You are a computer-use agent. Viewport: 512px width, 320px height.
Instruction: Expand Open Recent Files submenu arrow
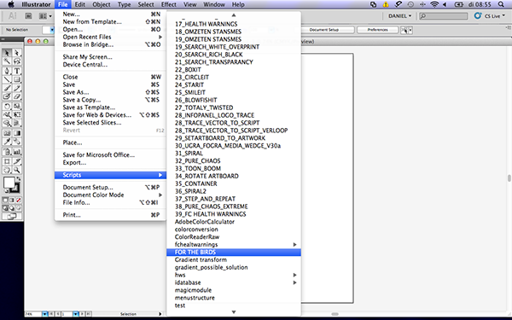pyautogui.click(x=160, y=37)
